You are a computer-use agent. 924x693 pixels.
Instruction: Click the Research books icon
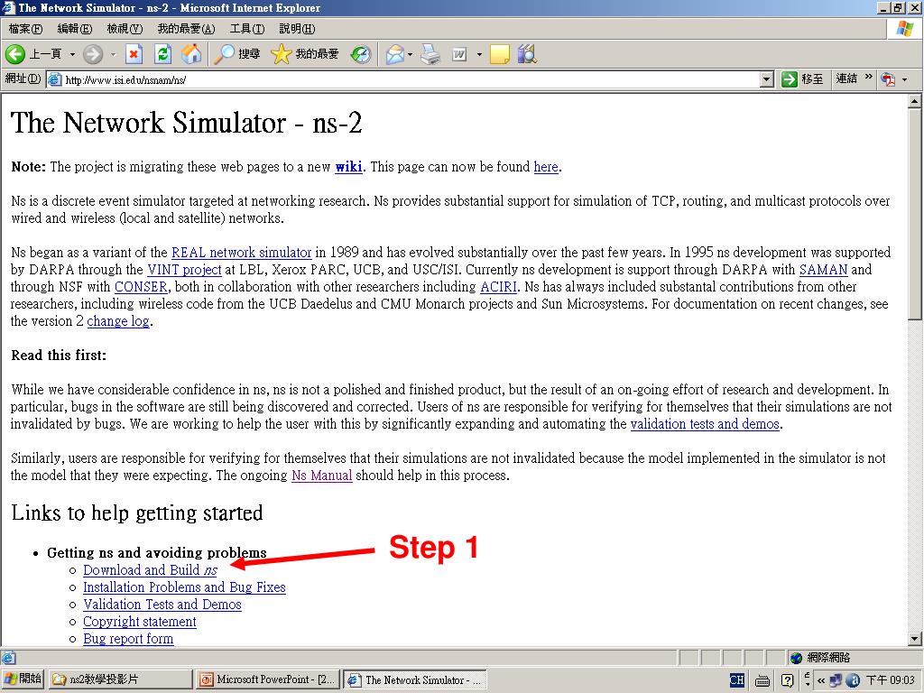tap(527, 54)
